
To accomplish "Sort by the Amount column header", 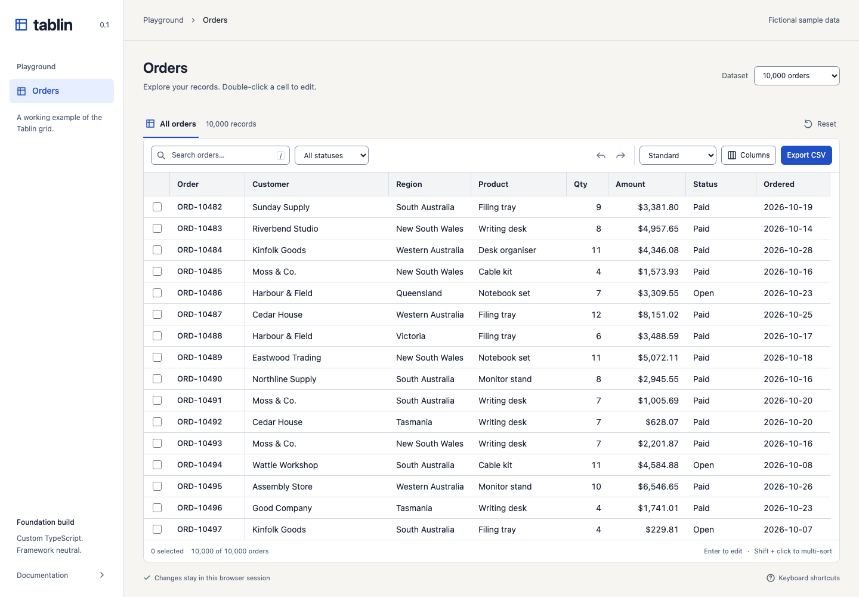I will coord(647,184).
